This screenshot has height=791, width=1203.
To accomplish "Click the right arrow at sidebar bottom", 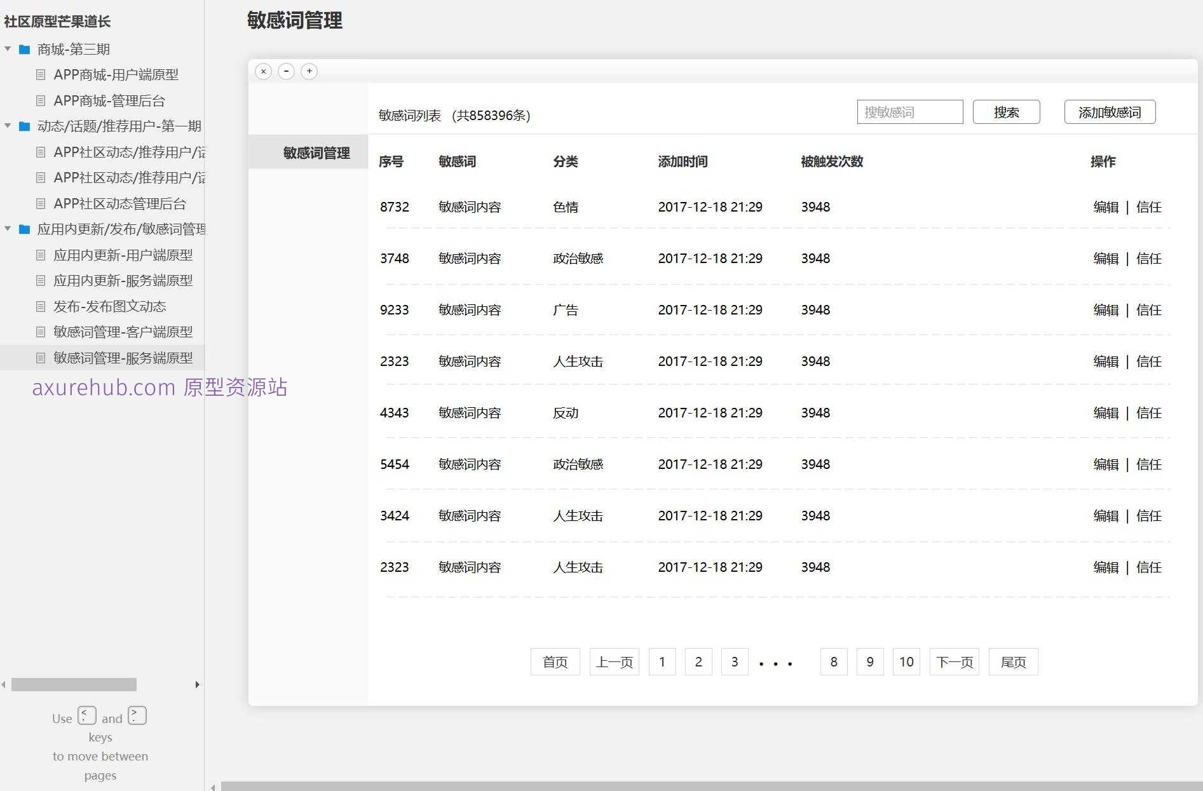I will click(x=197, y=685).
